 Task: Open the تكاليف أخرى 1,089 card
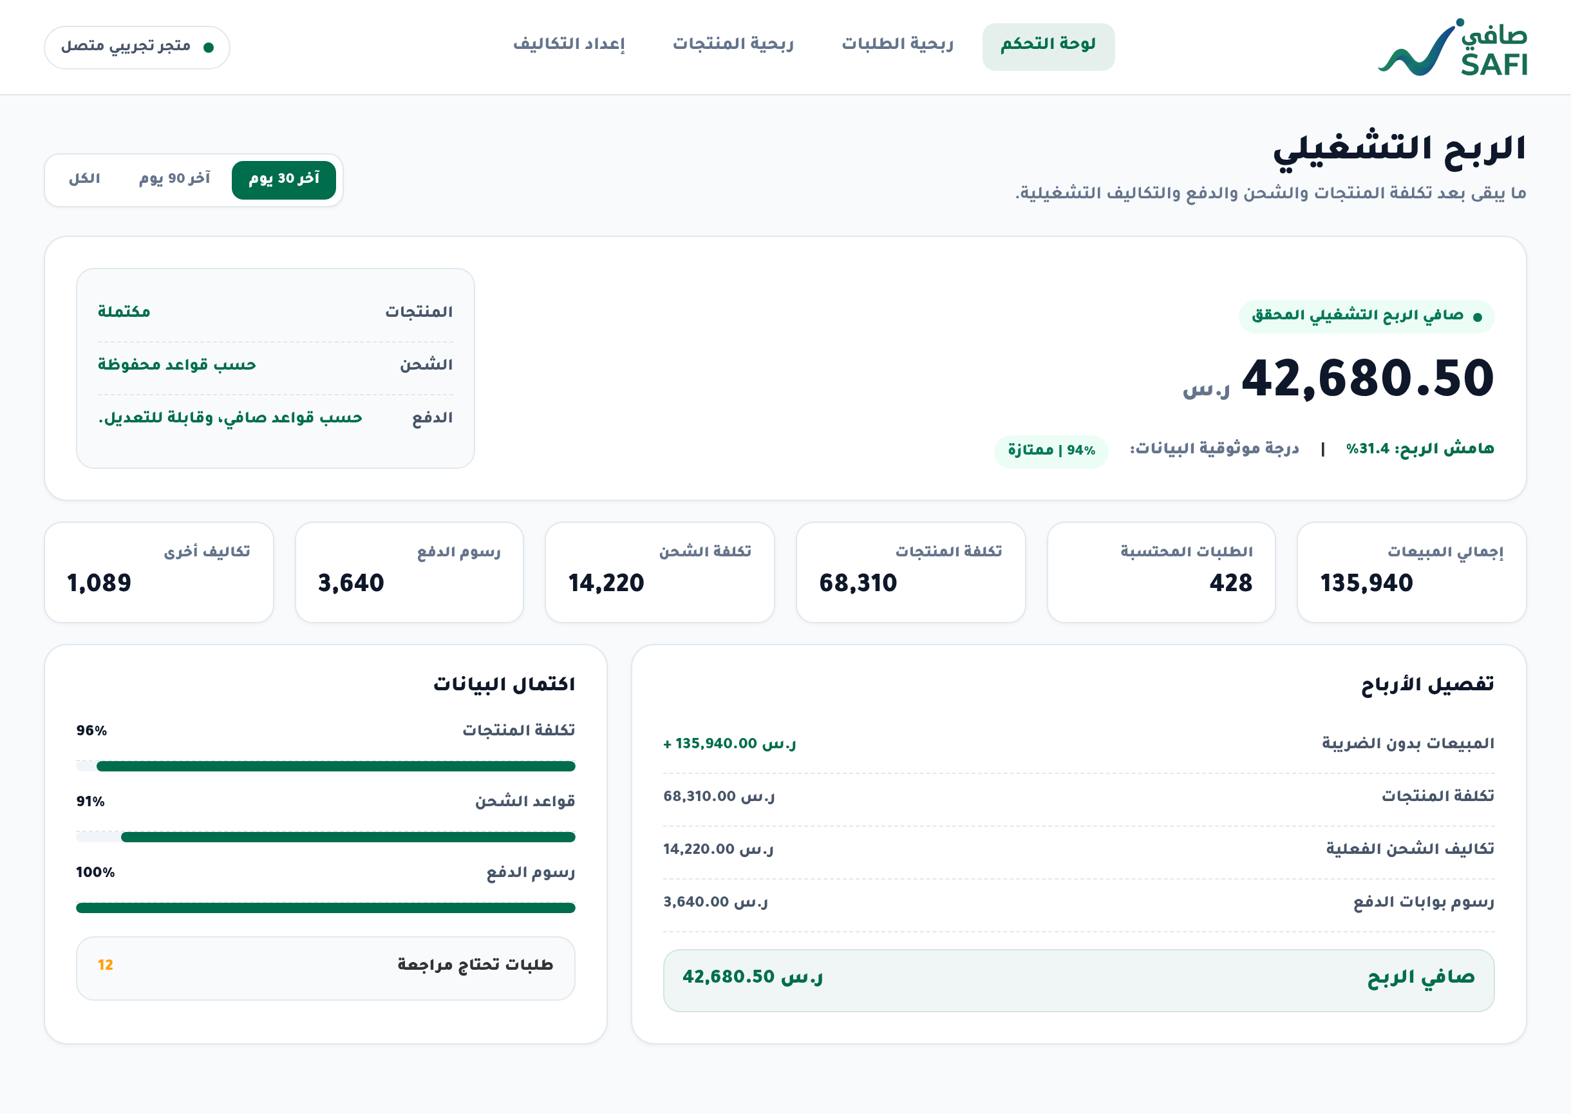click(x=159, y=572)
